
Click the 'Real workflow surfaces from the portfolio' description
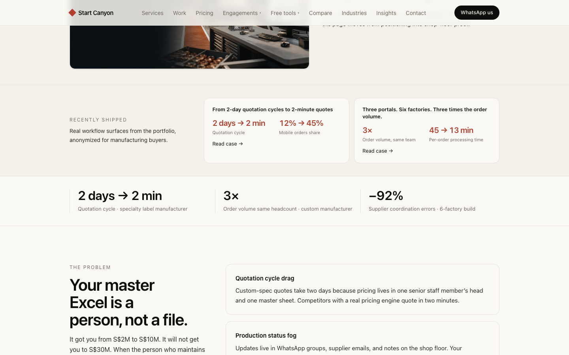(x=123, y=135)
